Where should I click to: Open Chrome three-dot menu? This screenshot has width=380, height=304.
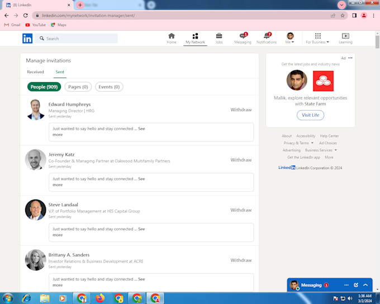tap(373, 16)
